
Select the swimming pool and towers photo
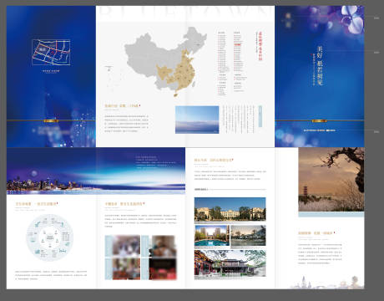tap(212, 236)
